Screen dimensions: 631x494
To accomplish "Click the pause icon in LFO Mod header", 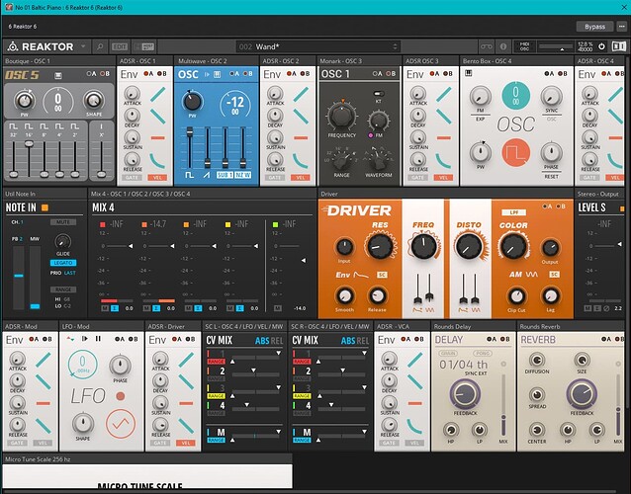I will (x=98, y=339).
